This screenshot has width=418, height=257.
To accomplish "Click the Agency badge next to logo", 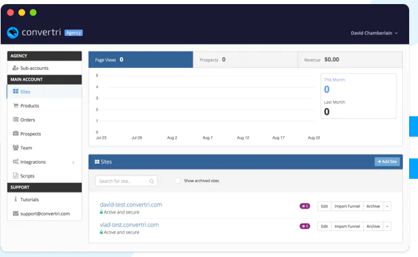I will (74, 33).
